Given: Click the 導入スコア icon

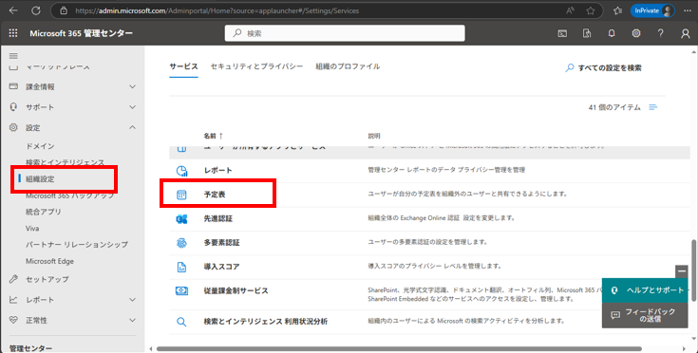Looking at the screenshot, I should click(x=181, y=267).
